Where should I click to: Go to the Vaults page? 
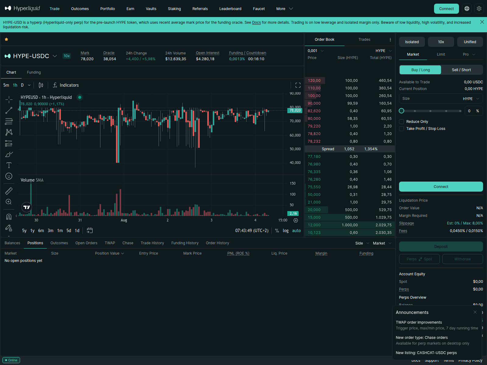point(151,9)
